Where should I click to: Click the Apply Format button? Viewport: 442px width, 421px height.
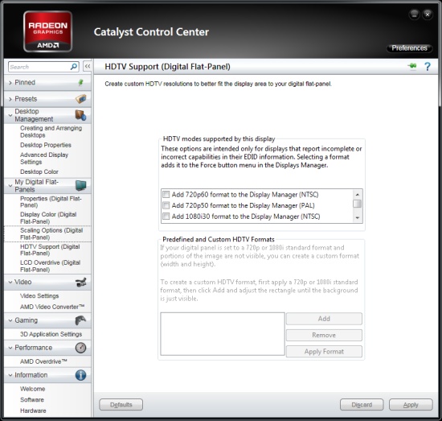point(324,351)
